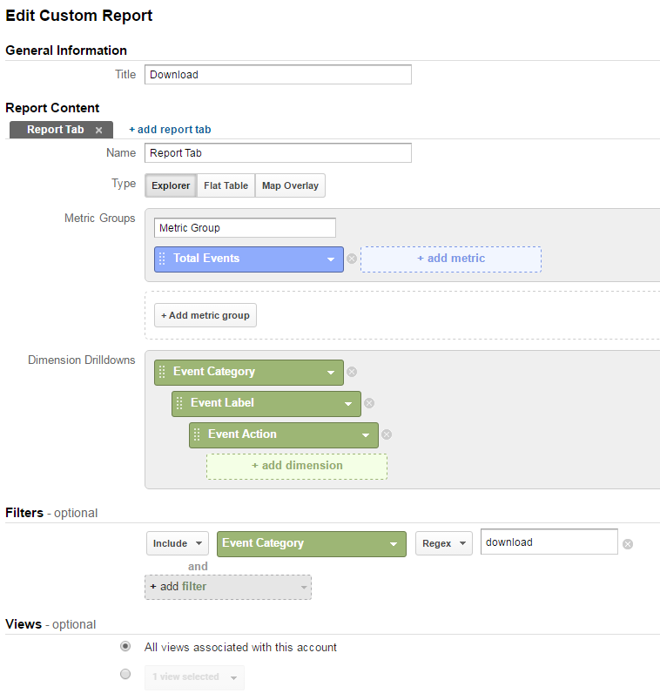Remove the Event Category dimension drilldown
This screenshot has height=700, width=660.
[352, 372]
